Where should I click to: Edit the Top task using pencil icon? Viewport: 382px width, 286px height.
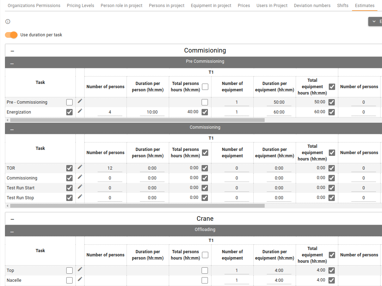80,269
